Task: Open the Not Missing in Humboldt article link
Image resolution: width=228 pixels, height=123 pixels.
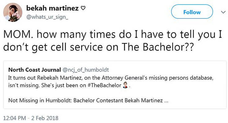Action: (x=88, y=100)
